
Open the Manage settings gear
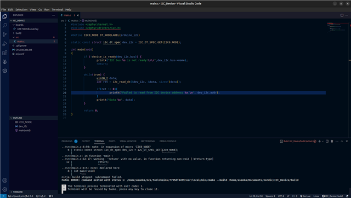(x=4, y=189)
